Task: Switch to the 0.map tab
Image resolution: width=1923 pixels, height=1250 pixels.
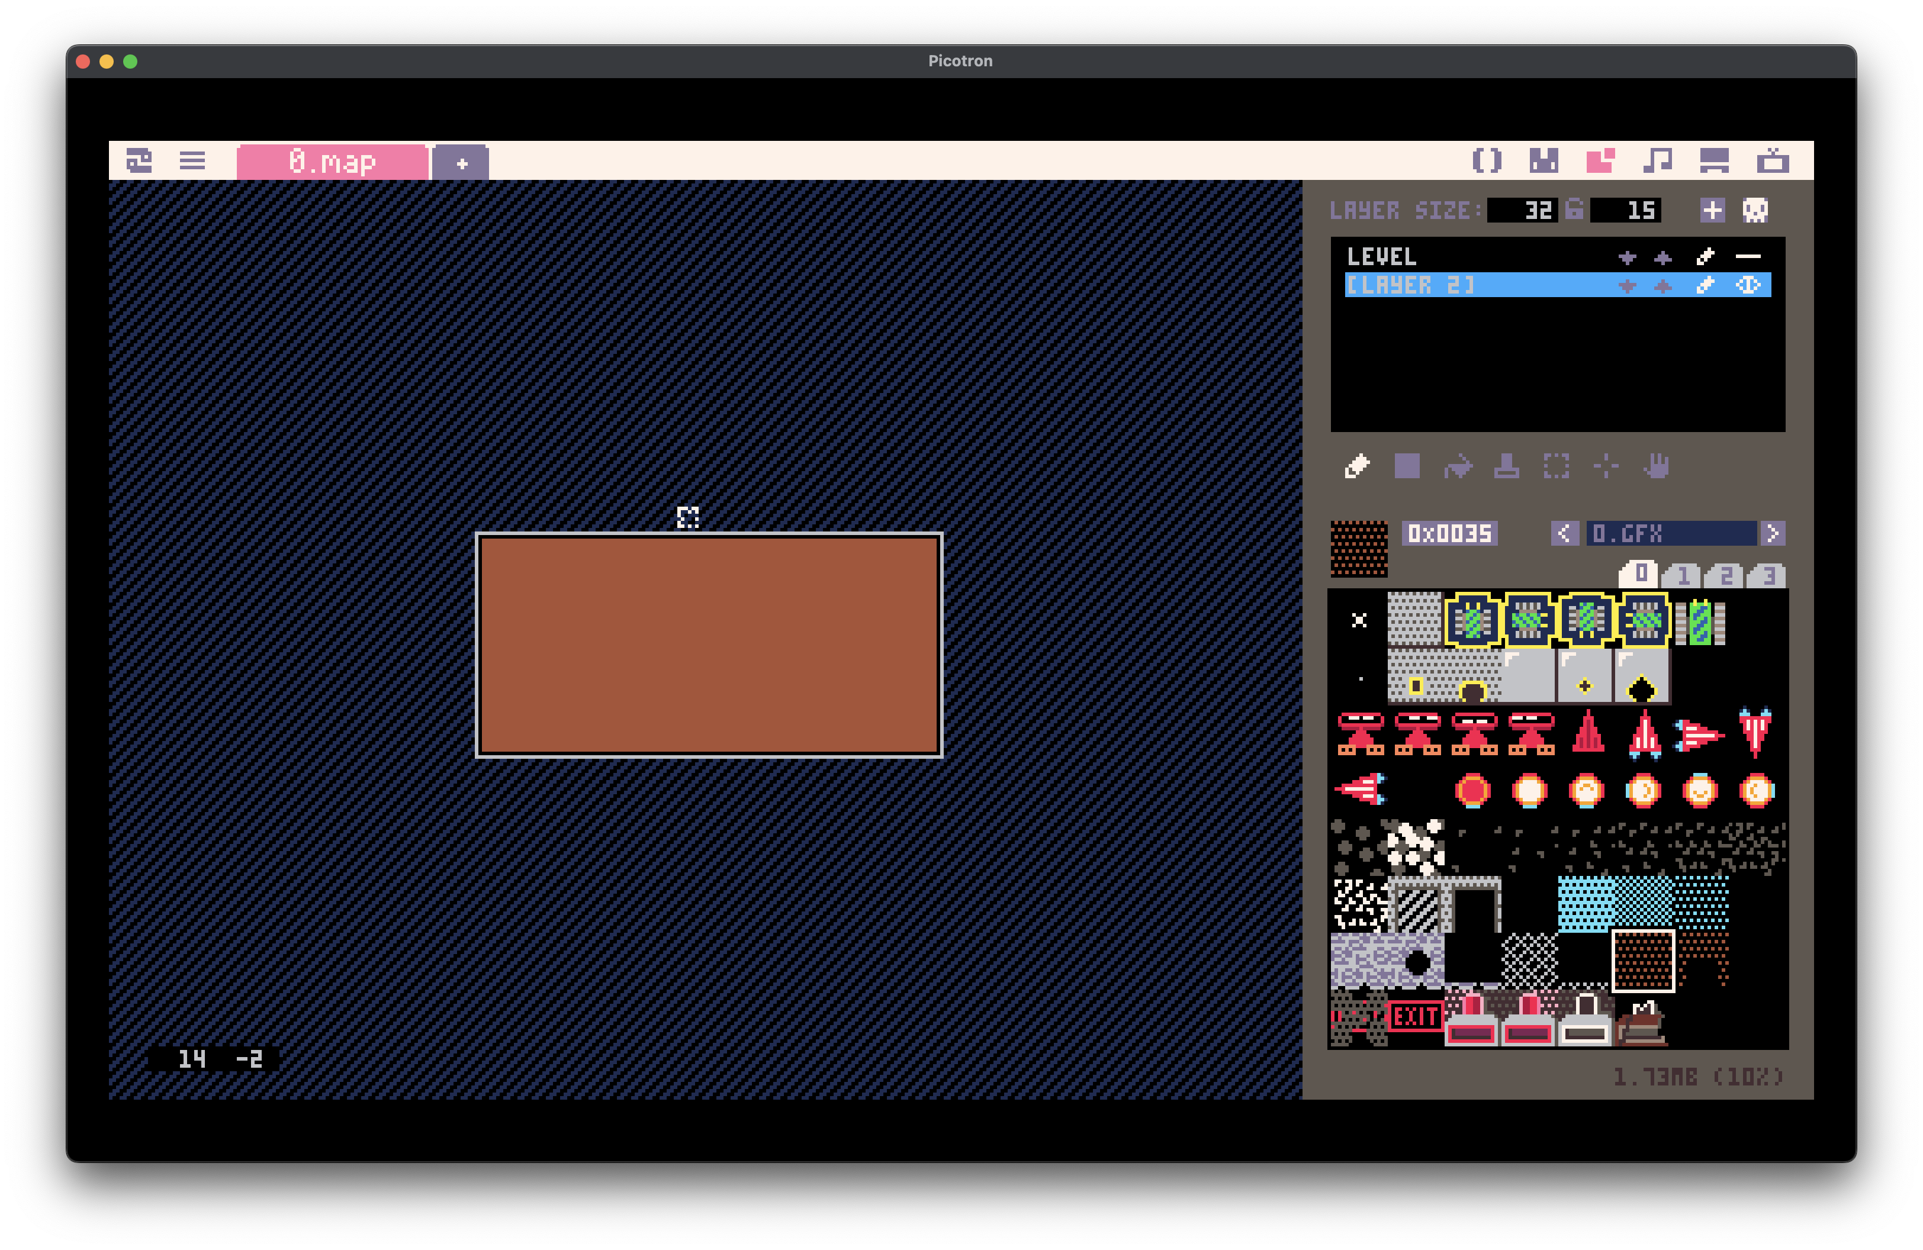Action: click(x=332, y=162)
